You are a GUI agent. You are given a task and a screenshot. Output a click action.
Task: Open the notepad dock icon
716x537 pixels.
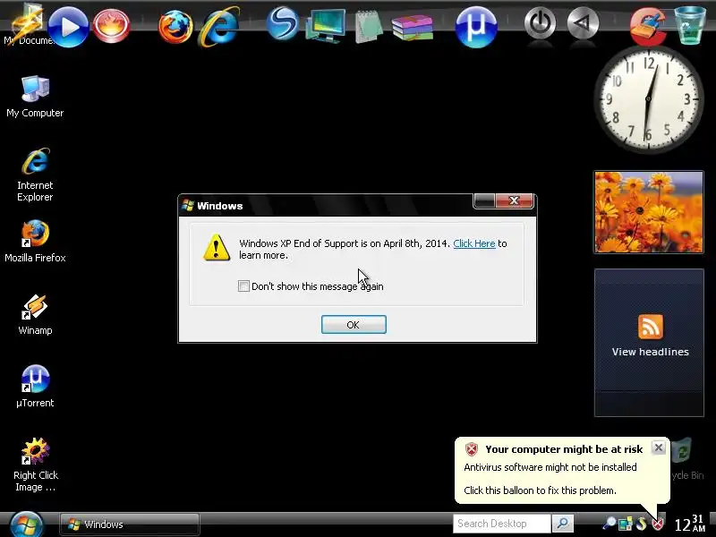[368, 27]
